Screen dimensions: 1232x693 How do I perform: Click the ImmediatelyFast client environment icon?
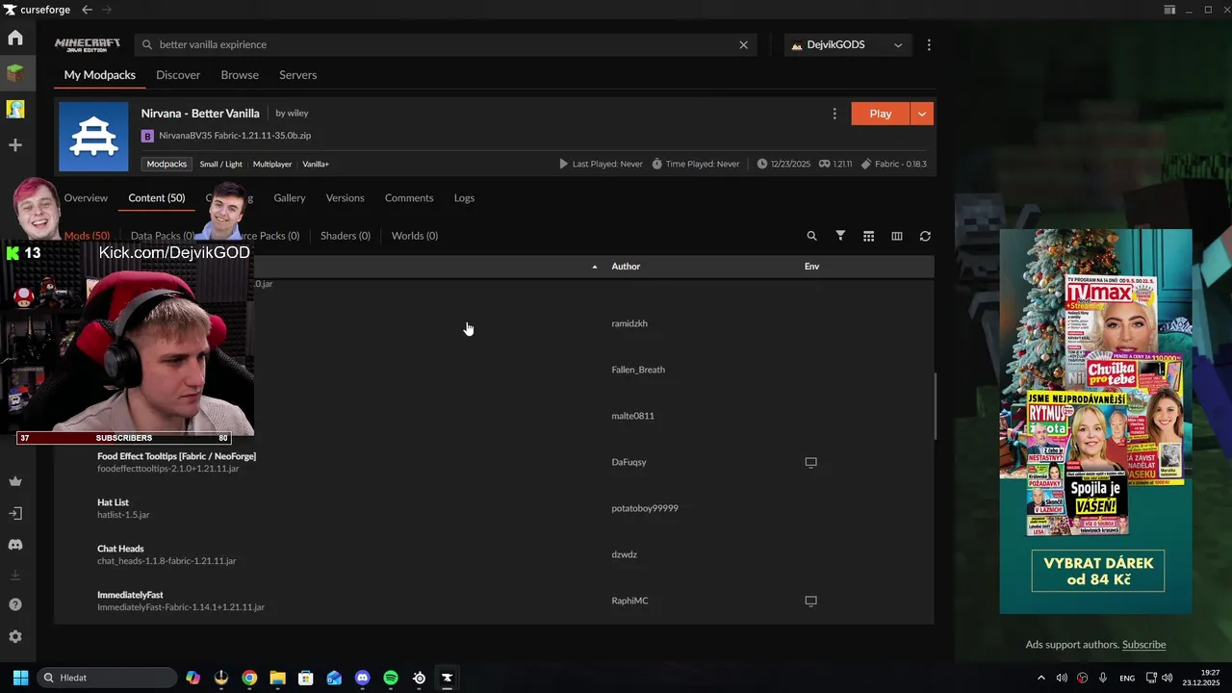810,601
